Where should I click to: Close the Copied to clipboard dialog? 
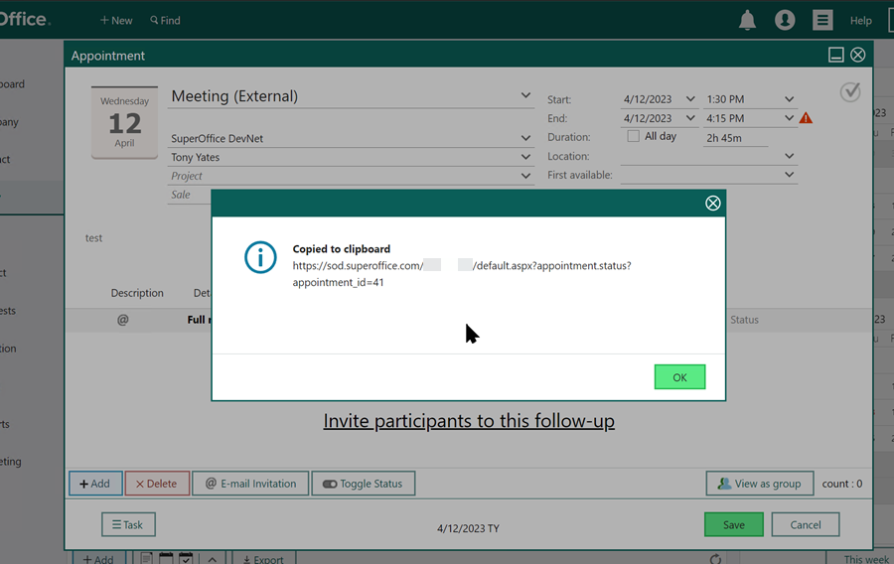(712, 204)
